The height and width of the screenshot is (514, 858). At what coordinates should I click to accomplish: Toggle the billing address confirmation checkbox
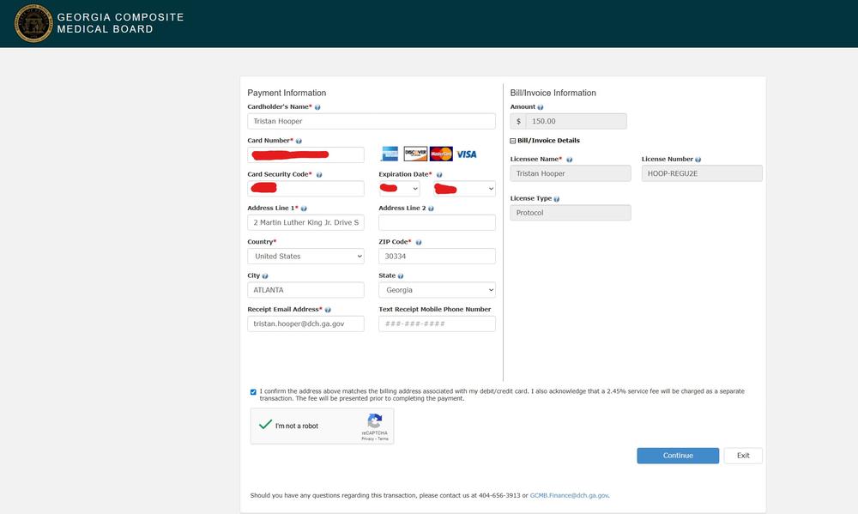click(253, 392)
